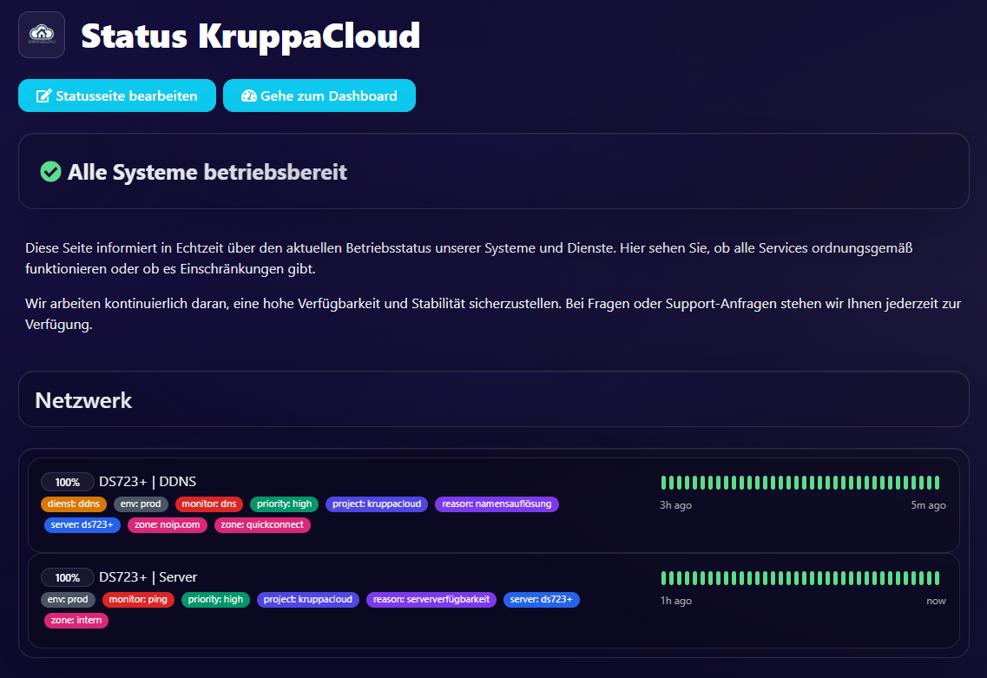This screenshot has width=987, height=678.
Task: Click the pencil icon on Statusseite bearbeiten
Action: (x=43, y=96)
